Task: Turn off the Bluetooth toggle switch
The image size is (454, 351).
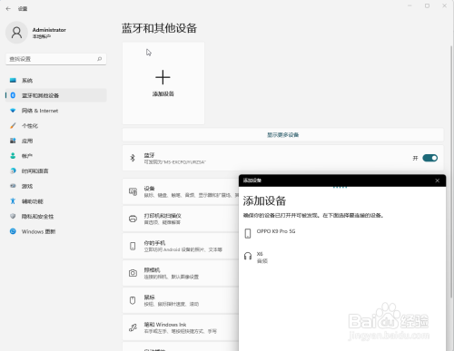Action: point(429,158)
